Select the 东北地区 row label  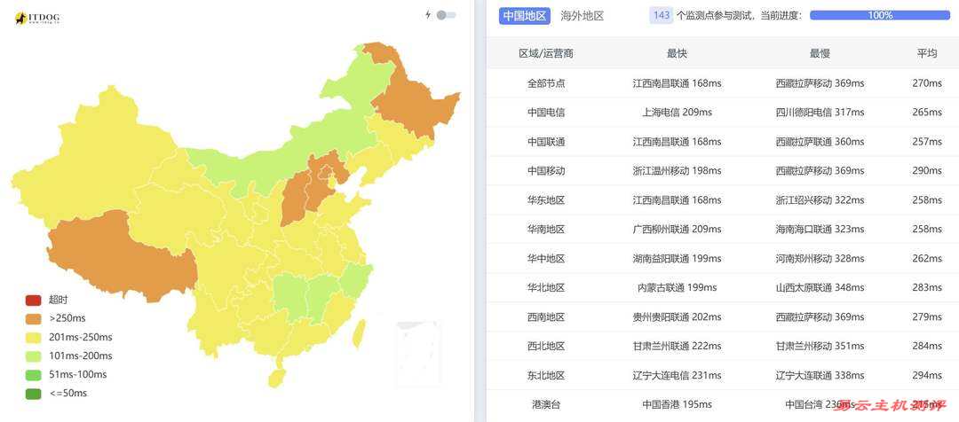546,376
